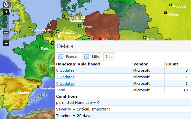Screen dimensions: 191x119
Task: Select the Barcelona red marker
Action: pos(38,87)
